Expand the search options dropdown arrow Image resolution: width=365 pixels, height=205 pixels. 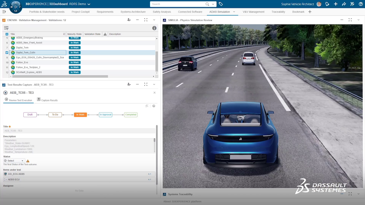tap(212, 4)
